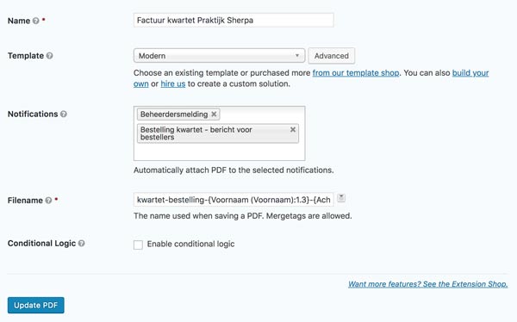The width and height of the screenshot is (517, 322).
Task: Show help icon beside Notifications label
Action: click(64, 114)
